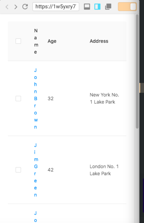The width and height of the screenshot is (144, 223).
Task: Click the Address column header
Action: coord(99,41)
